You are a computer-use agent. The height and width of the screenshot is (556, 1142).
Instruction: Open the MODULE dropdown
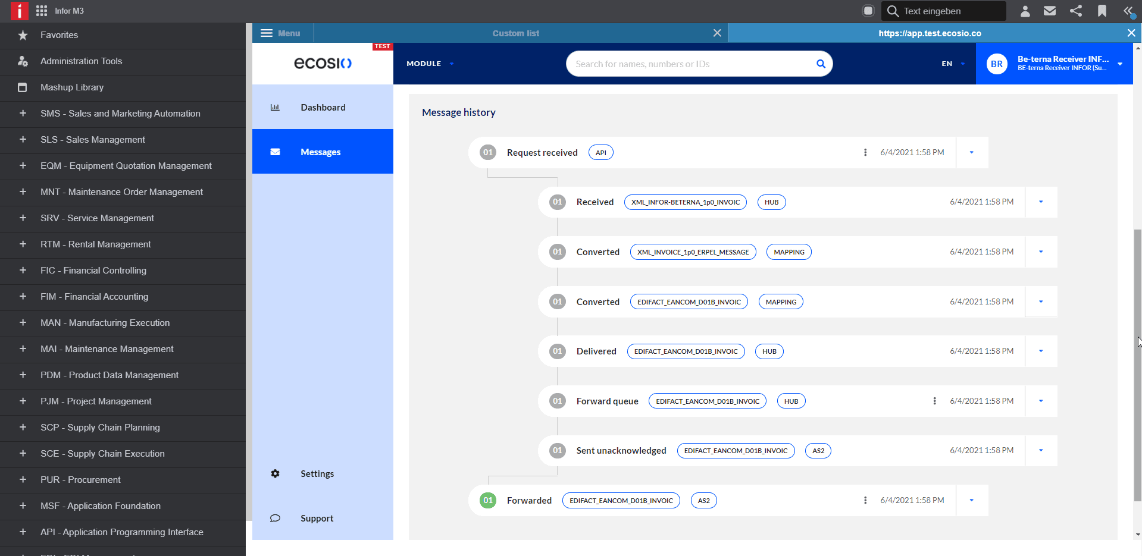[430, 64]
